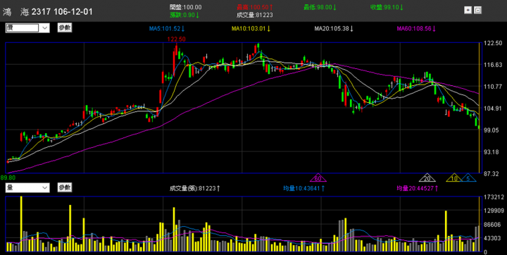507x255 pixels.
Task: Click the restore window icon at top right
Action: (x=477, y=10)
